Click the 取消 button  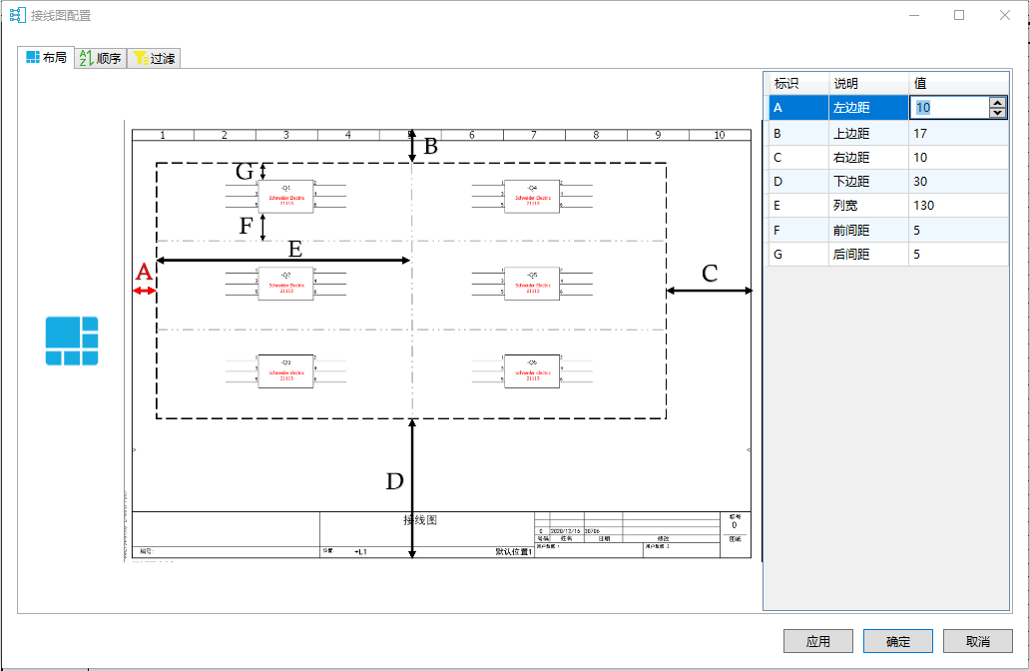coord(977,641)
